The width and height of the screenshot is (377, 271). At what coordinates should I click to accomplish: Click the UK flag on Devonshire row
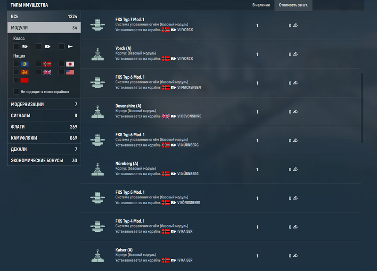[x=166, y=116]
